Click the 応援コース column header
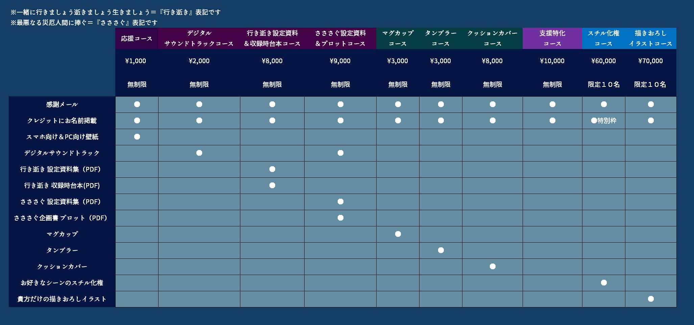Viewport: 694px width, 325px height. click(137, 39)
